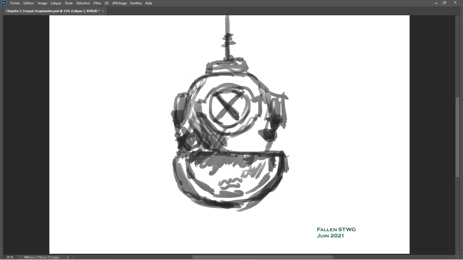The image size is (463, 260).
Task: Open the Aide menu
Action: [148, 3]
